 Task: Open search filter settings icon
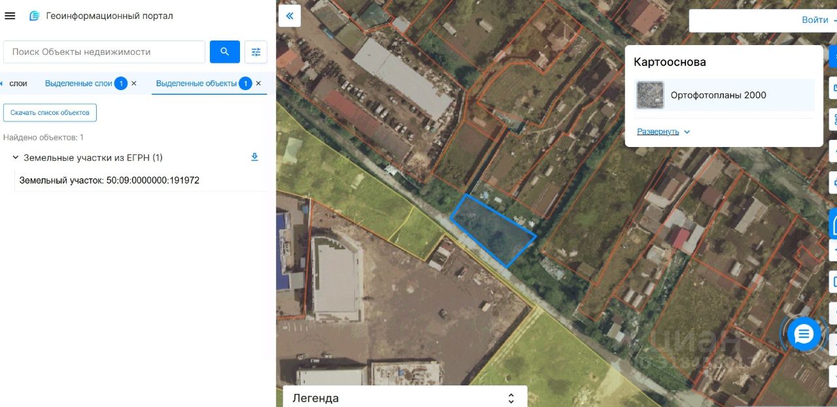pyautogui.click(x=256, y=52)
